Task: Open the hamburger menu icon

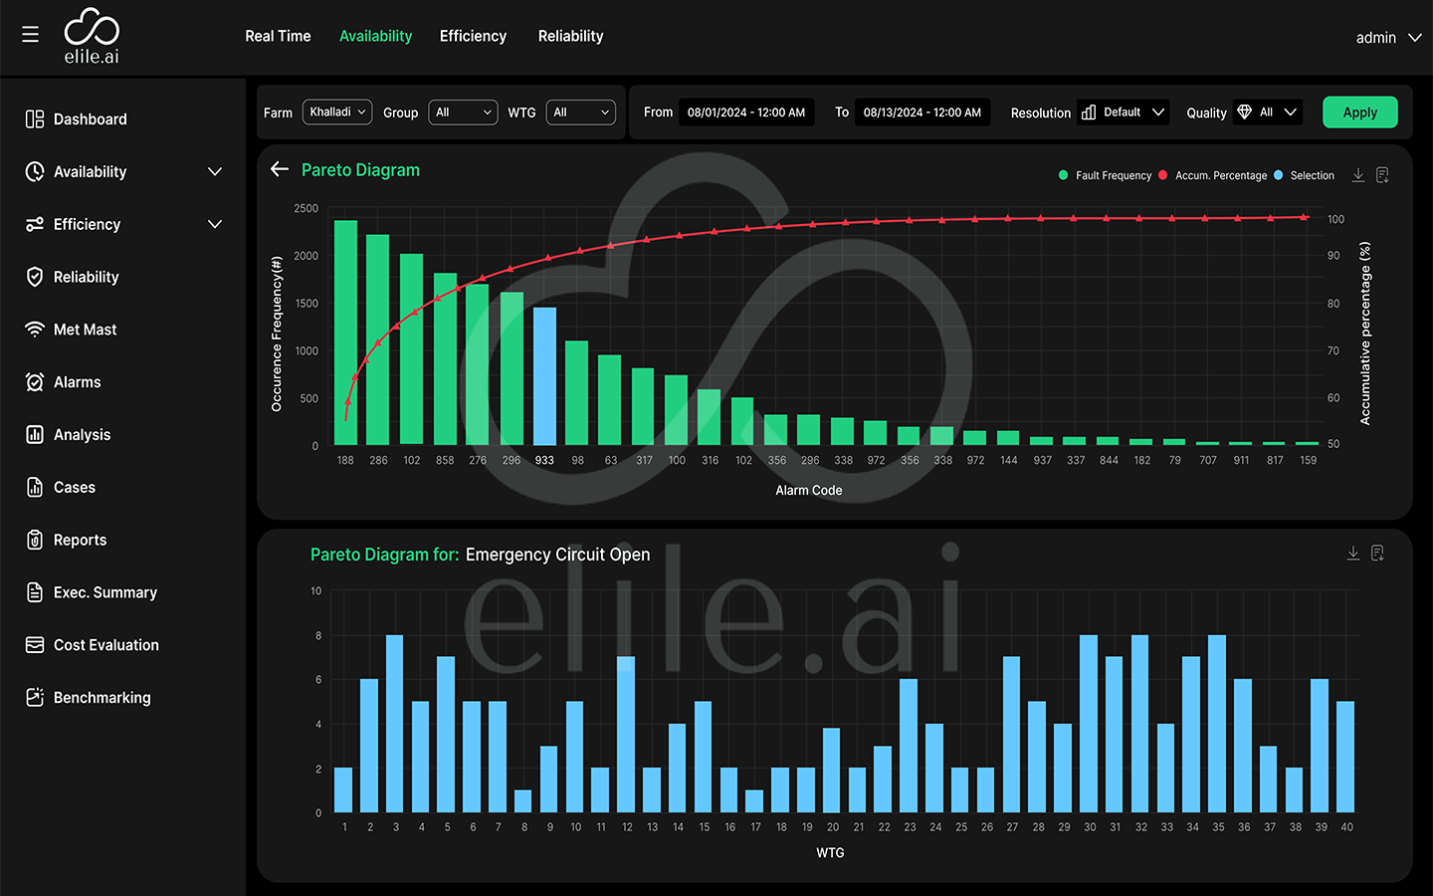Action: click(31, 35)
